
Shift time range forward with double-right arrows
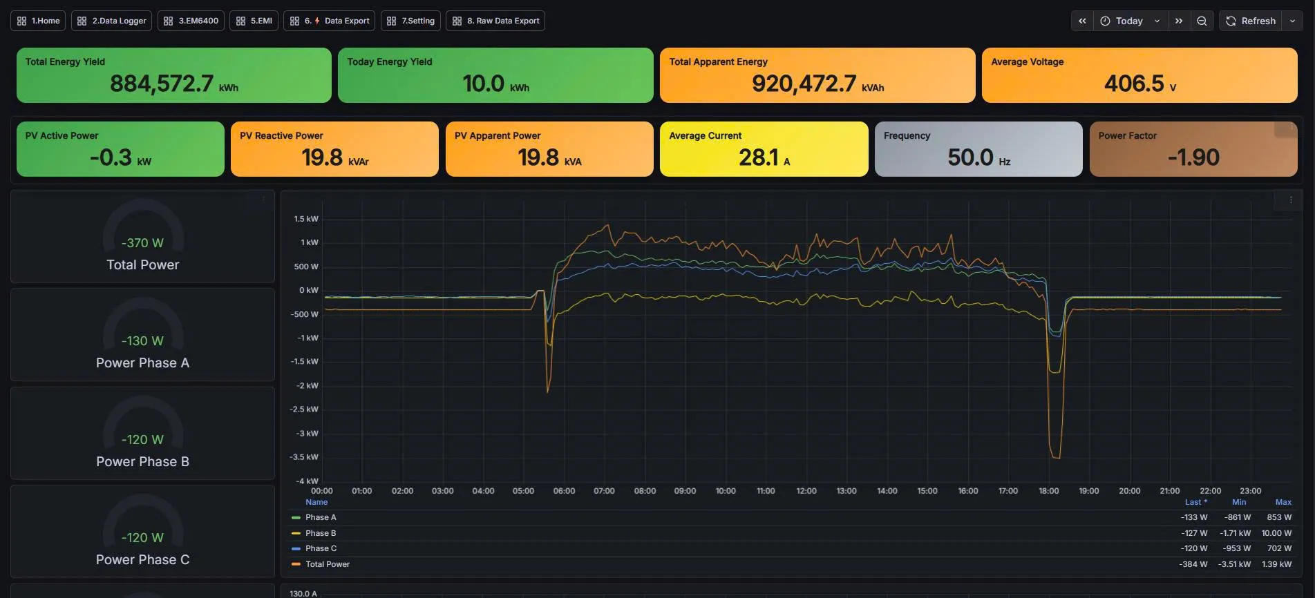click(x=1179, y=21)
